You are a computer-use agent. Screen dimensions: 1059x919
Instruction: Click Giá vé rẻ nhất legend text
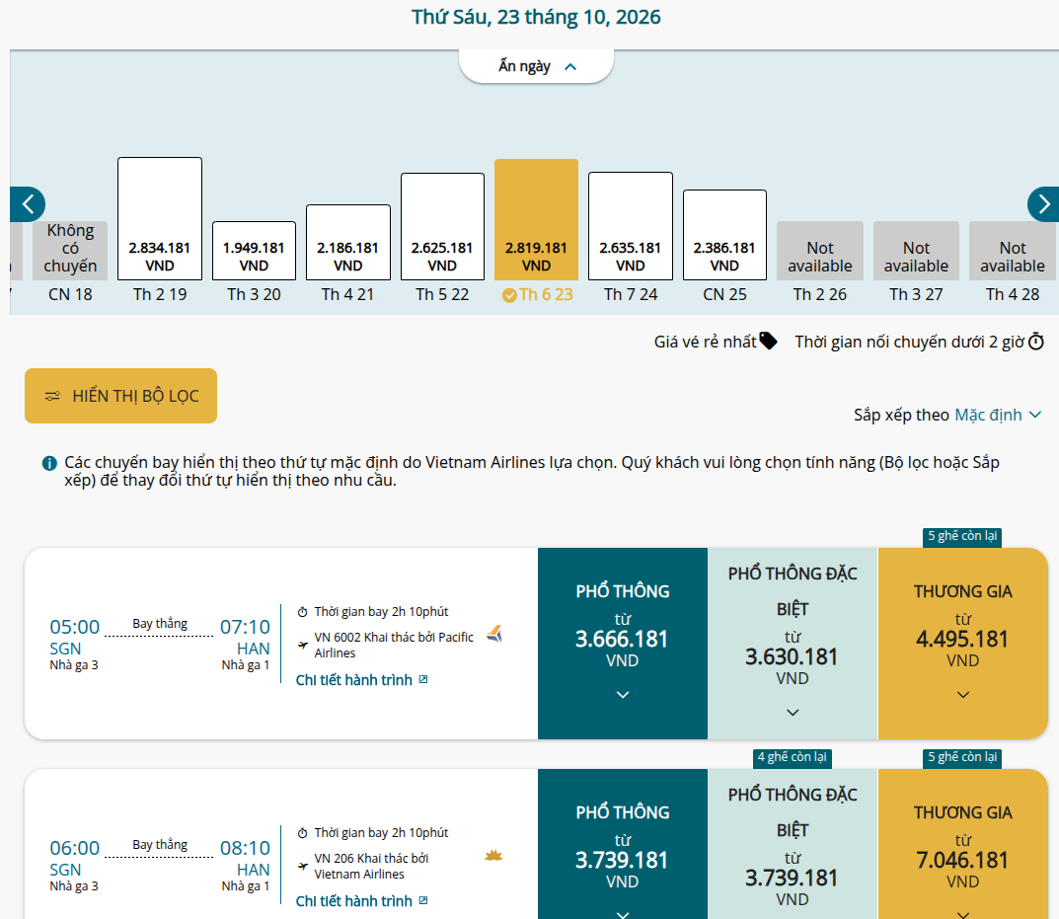tap(705, 342)
